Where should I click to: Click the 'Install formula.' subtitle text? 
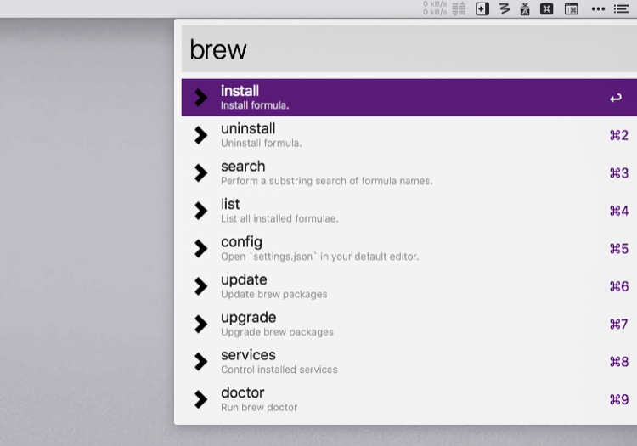pos(255,105)
